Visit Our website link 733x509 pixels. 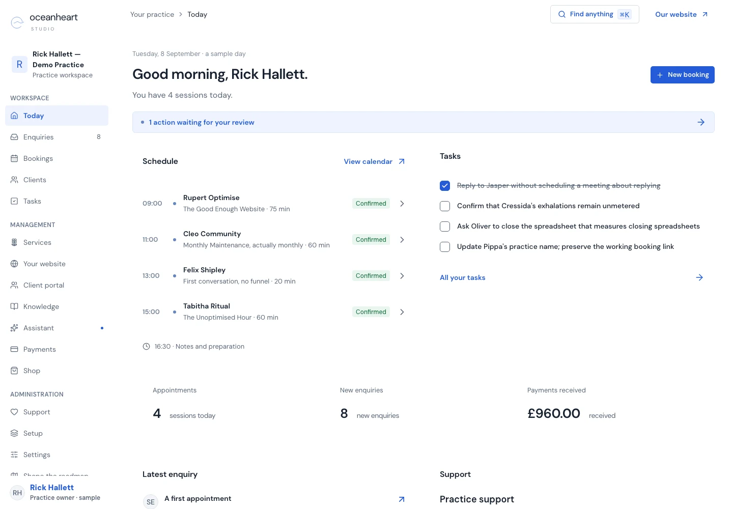[x=682, y=14]
